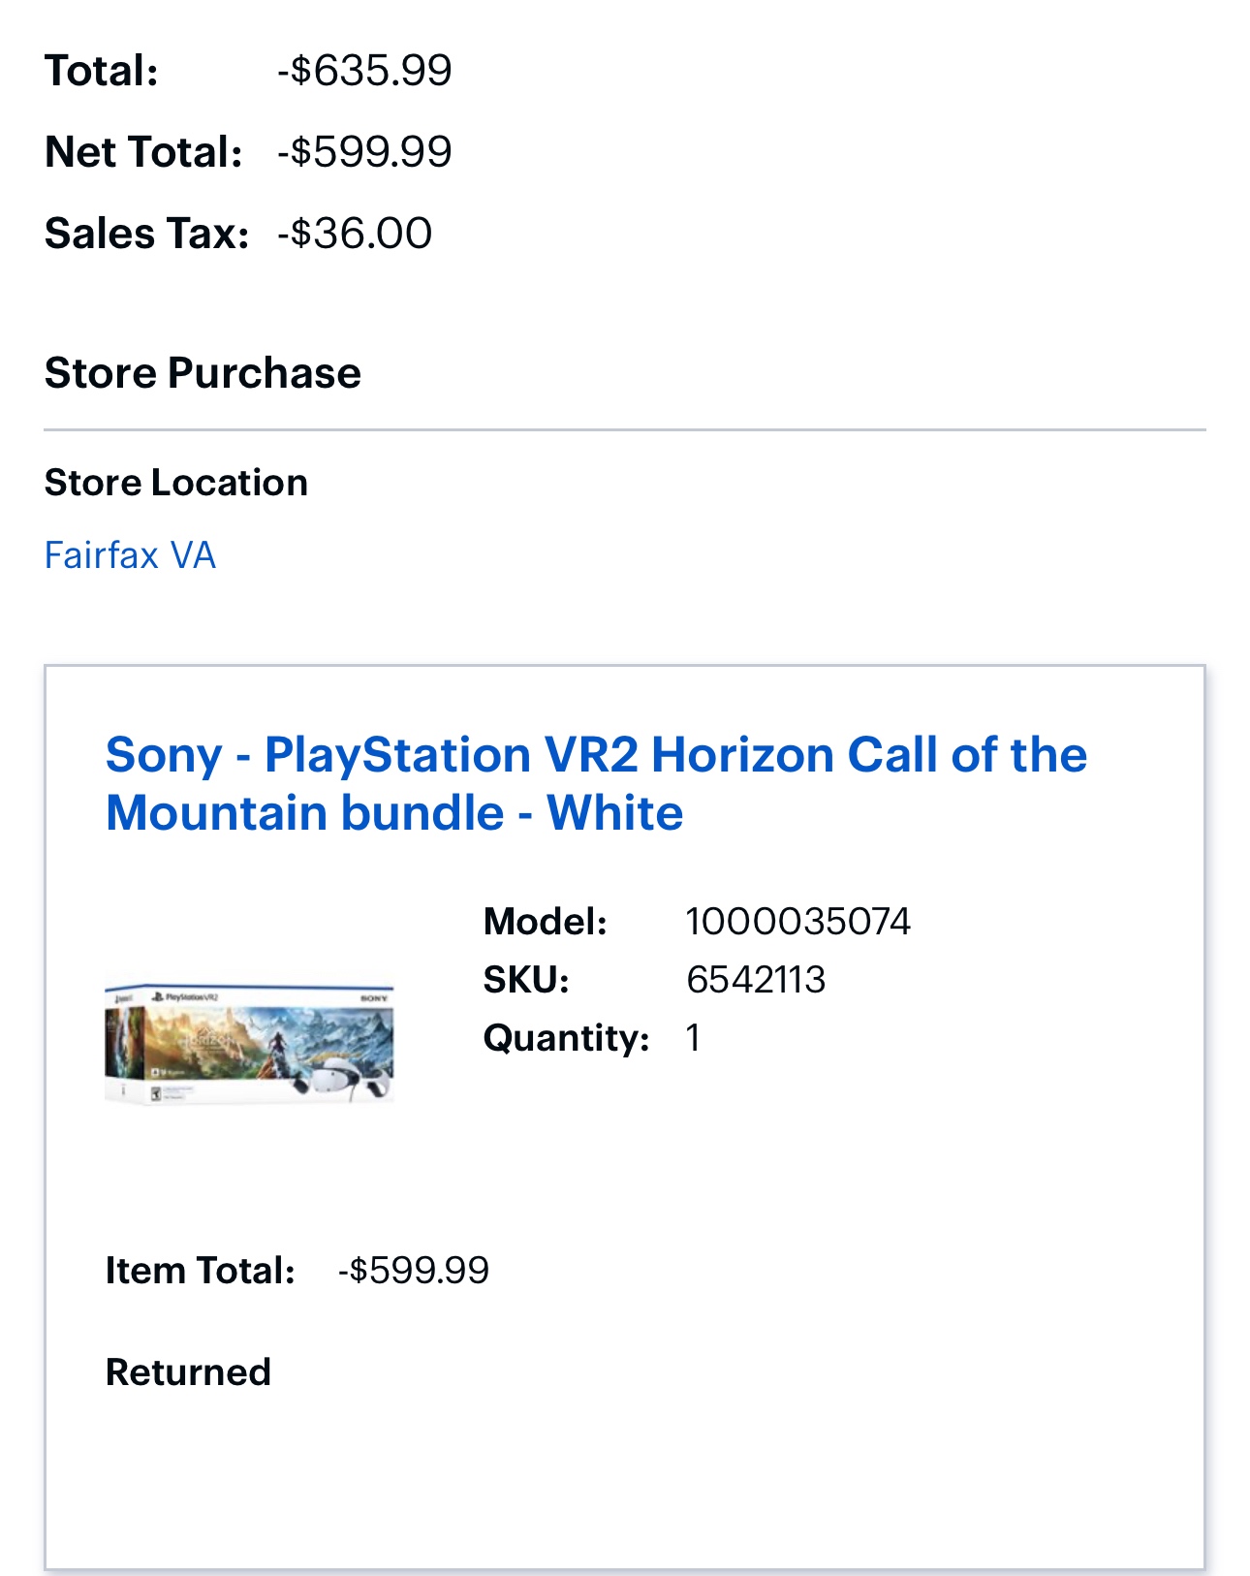
Task: Click the Total label
Action: click(102, 71)
